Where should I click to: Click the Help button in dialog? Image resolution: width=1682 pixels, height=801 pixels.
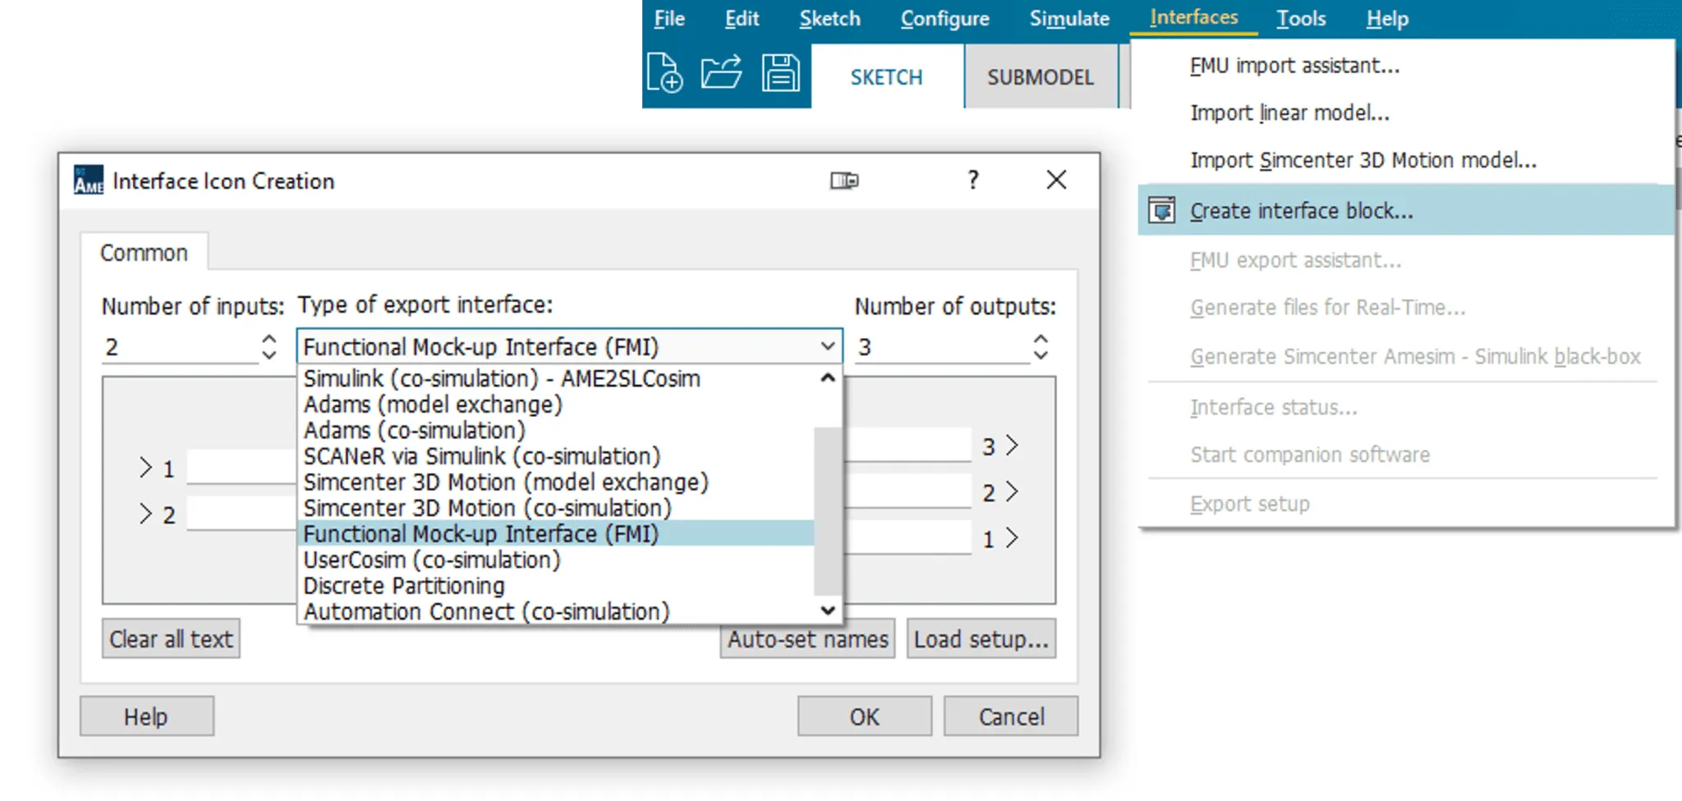(x=146, y=716)
